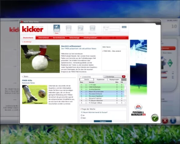Click the football boot headline photo

tap(40, 59)
